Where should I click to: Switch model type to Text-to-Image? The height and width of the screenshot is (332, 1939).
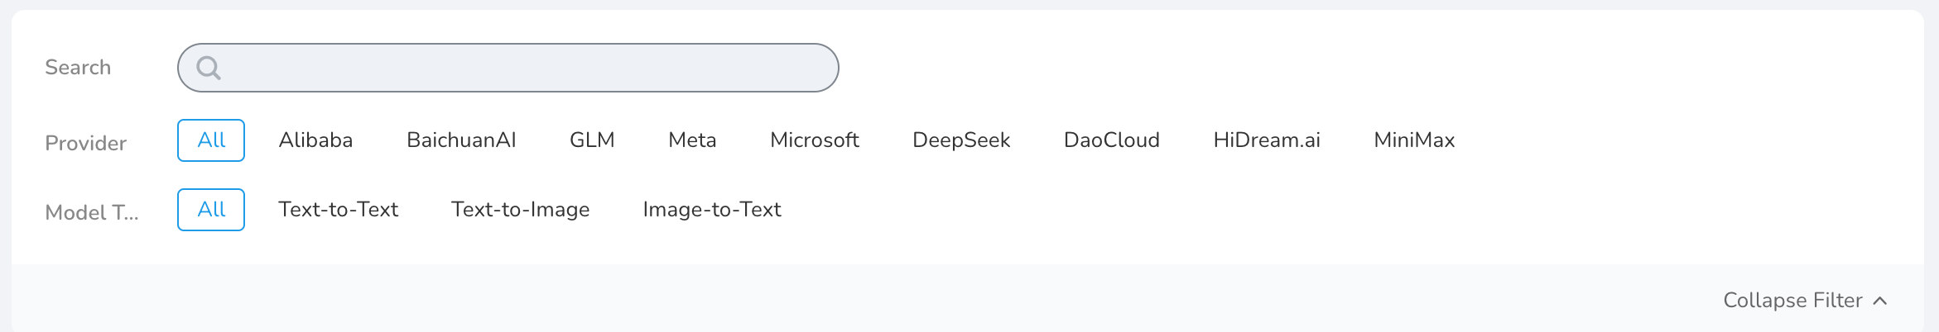pyautogui.click(x=520, y=210)
